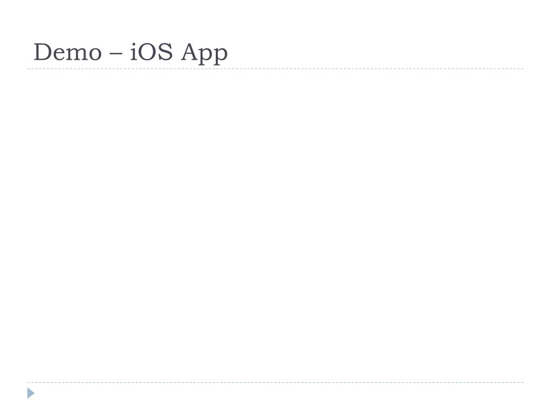551x413 pixels.
Task: Click the word 'iOS' in the title
Action: (151, 52)
